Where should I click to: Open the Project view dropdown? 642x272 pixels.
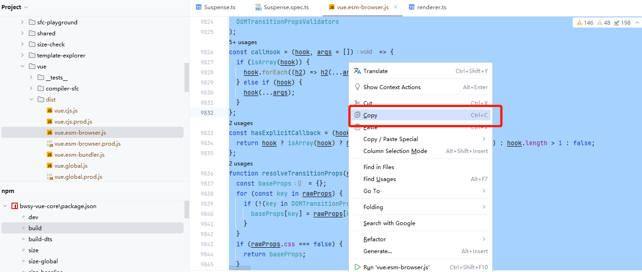[25, 7]
